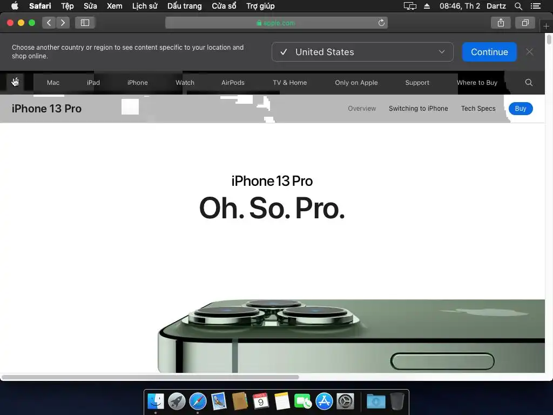Go to Watch in site navigation
Image resolution: width=553 pixels, height=415 pixels.
tap(185, 83)
